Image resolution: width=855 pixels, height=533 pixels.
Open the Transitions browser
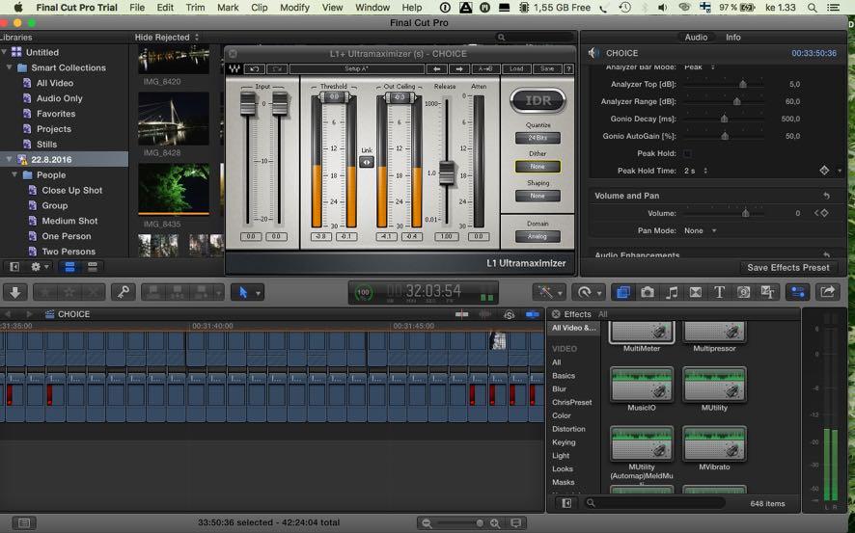(x=696, y=292)
